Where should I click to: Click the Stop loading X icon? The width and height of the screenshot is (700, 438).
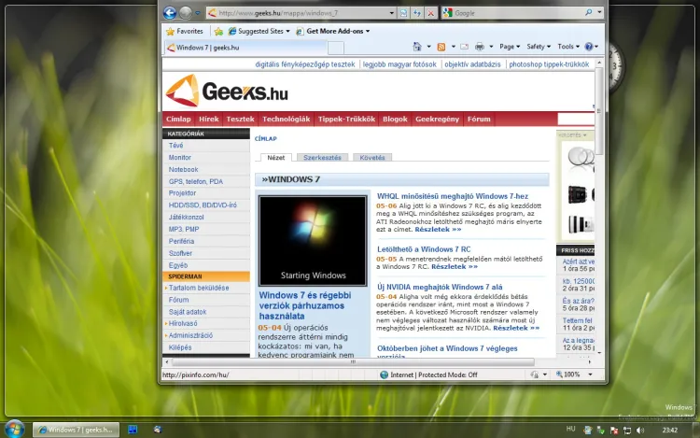[x=429, y=13]
